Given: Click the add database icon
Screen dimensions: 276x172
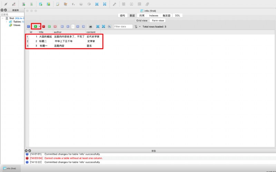Looking at the screenshot, I should coord(23,4).
